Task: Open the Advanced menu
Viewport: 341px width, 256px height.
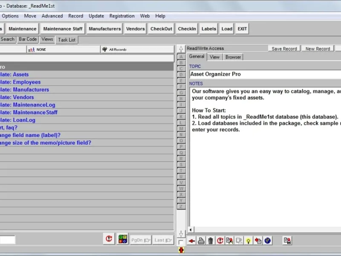Action: pos(52,16)
